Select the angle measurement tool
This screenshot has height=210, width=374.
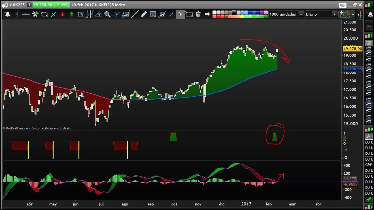coord(99,14)
